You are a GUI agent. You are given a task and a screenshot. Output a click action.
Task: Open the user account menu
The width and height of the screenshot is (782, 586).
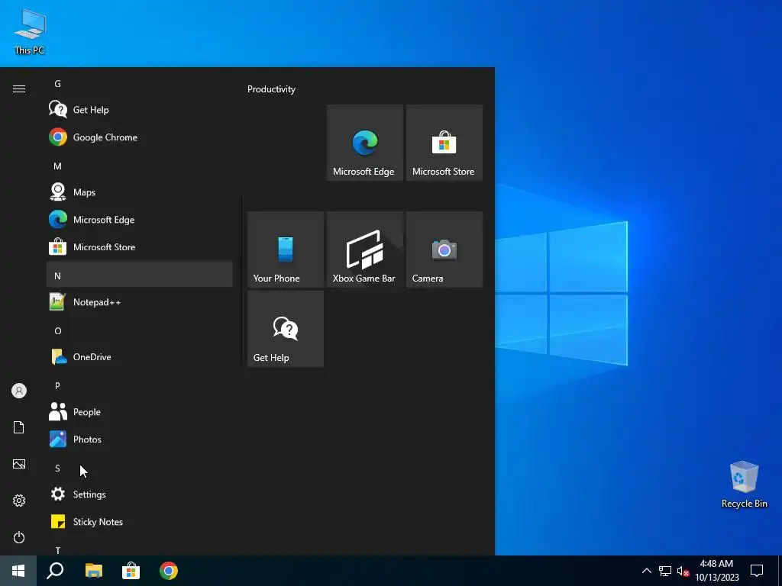point(19,391)
